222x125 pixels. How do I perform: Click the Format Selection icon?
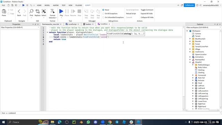[52, 11]
